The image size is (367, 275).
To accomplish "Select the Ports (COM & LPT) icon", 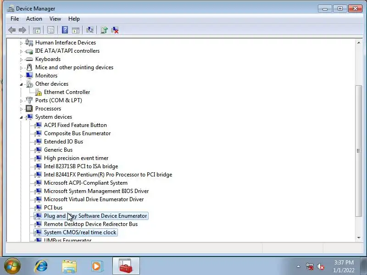I will coord(29,100).
